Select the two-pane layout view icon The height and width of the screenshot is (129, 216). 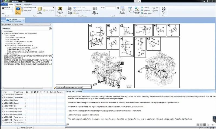coord(201,125)
